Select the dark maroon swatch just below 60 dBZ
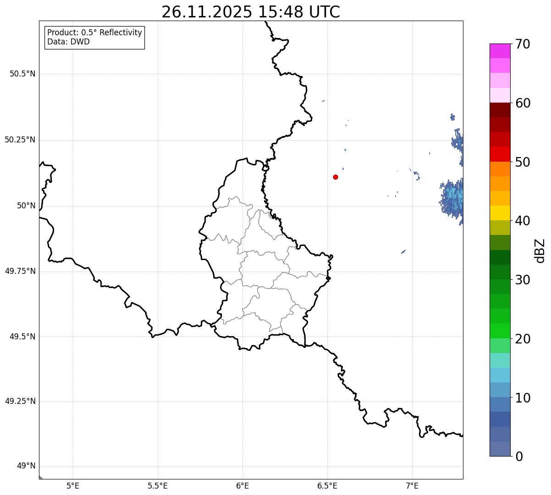This screenshot has width=551, height=495. [500, 110]
